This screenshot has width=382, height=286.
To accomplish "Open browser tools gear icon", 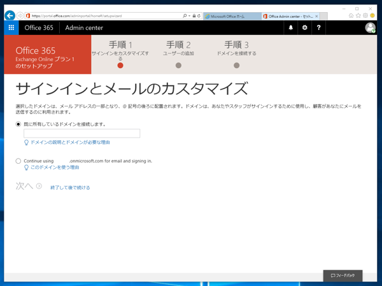I will (365, 15).
